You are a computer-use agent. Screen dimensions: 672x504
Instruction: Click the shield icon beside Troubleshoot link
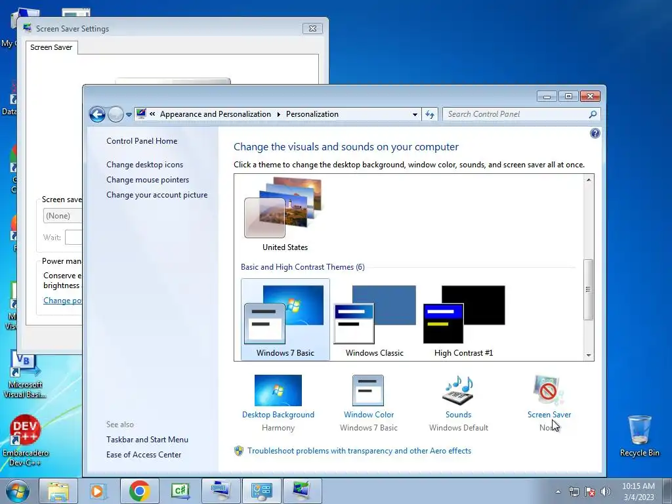point(239,451)
